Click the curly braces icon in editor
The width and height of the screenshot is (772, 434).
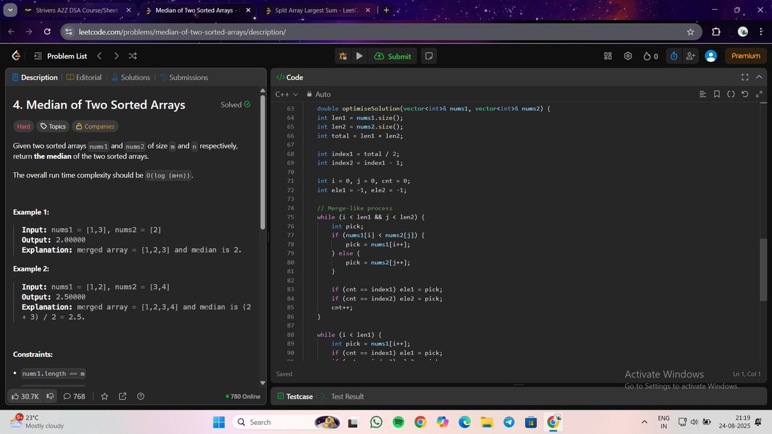[731, 95]
